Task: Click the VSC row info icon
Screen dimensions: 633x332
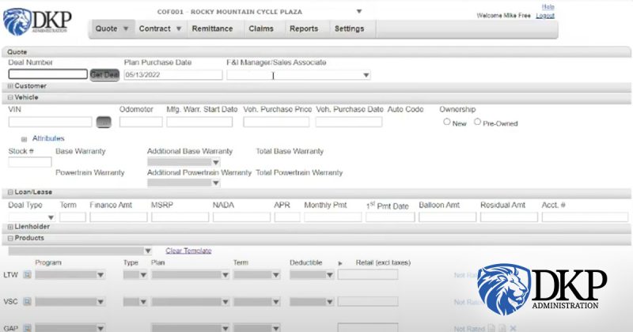Action: click(x=27, y=302)
